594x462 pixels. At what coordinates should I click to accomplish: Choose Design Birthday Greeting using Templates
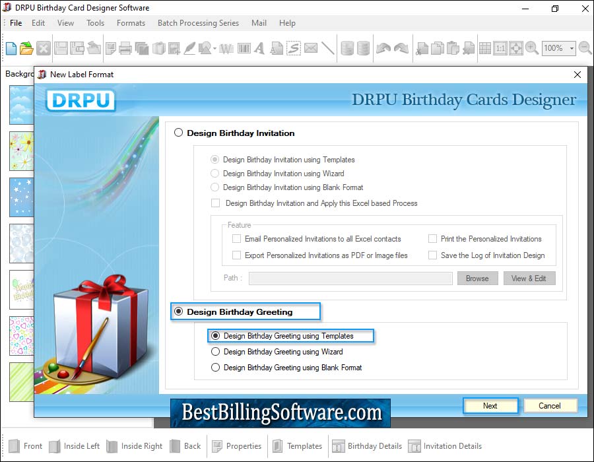coord(216,336)
